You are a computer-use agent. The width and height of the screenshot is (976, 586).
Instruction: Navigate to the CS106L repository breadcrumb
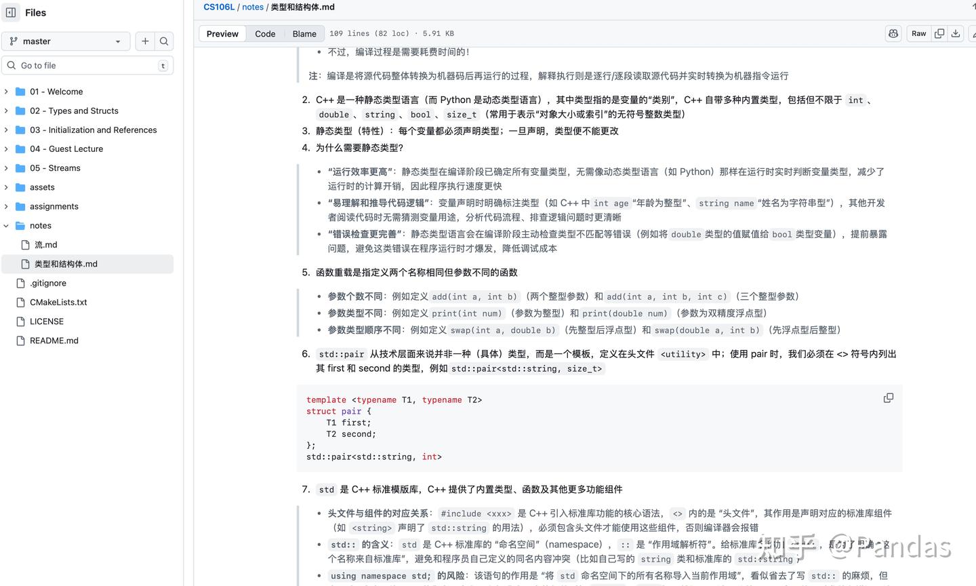[218, 7]
